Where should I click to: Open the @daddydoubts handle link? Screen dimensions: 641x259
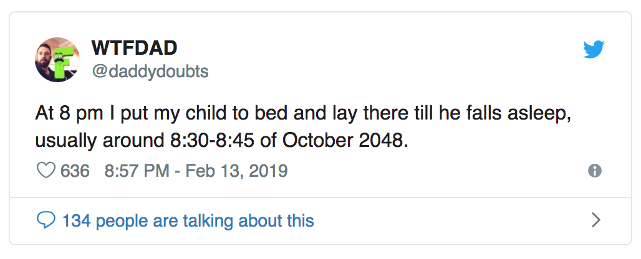coord(150,72)
